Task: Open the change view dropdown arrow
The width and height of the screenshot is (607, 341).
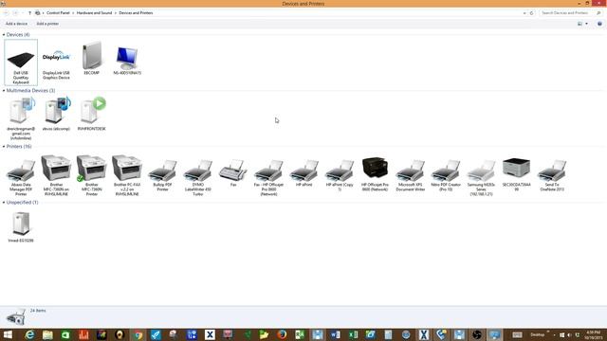Action: (586, 24)
